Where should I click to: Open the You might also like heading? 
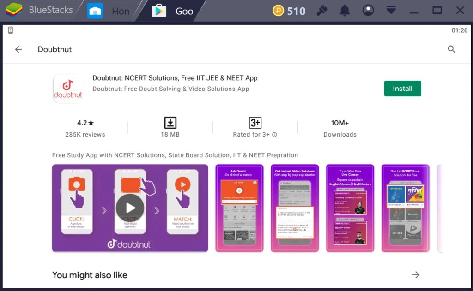coord(90,275)
